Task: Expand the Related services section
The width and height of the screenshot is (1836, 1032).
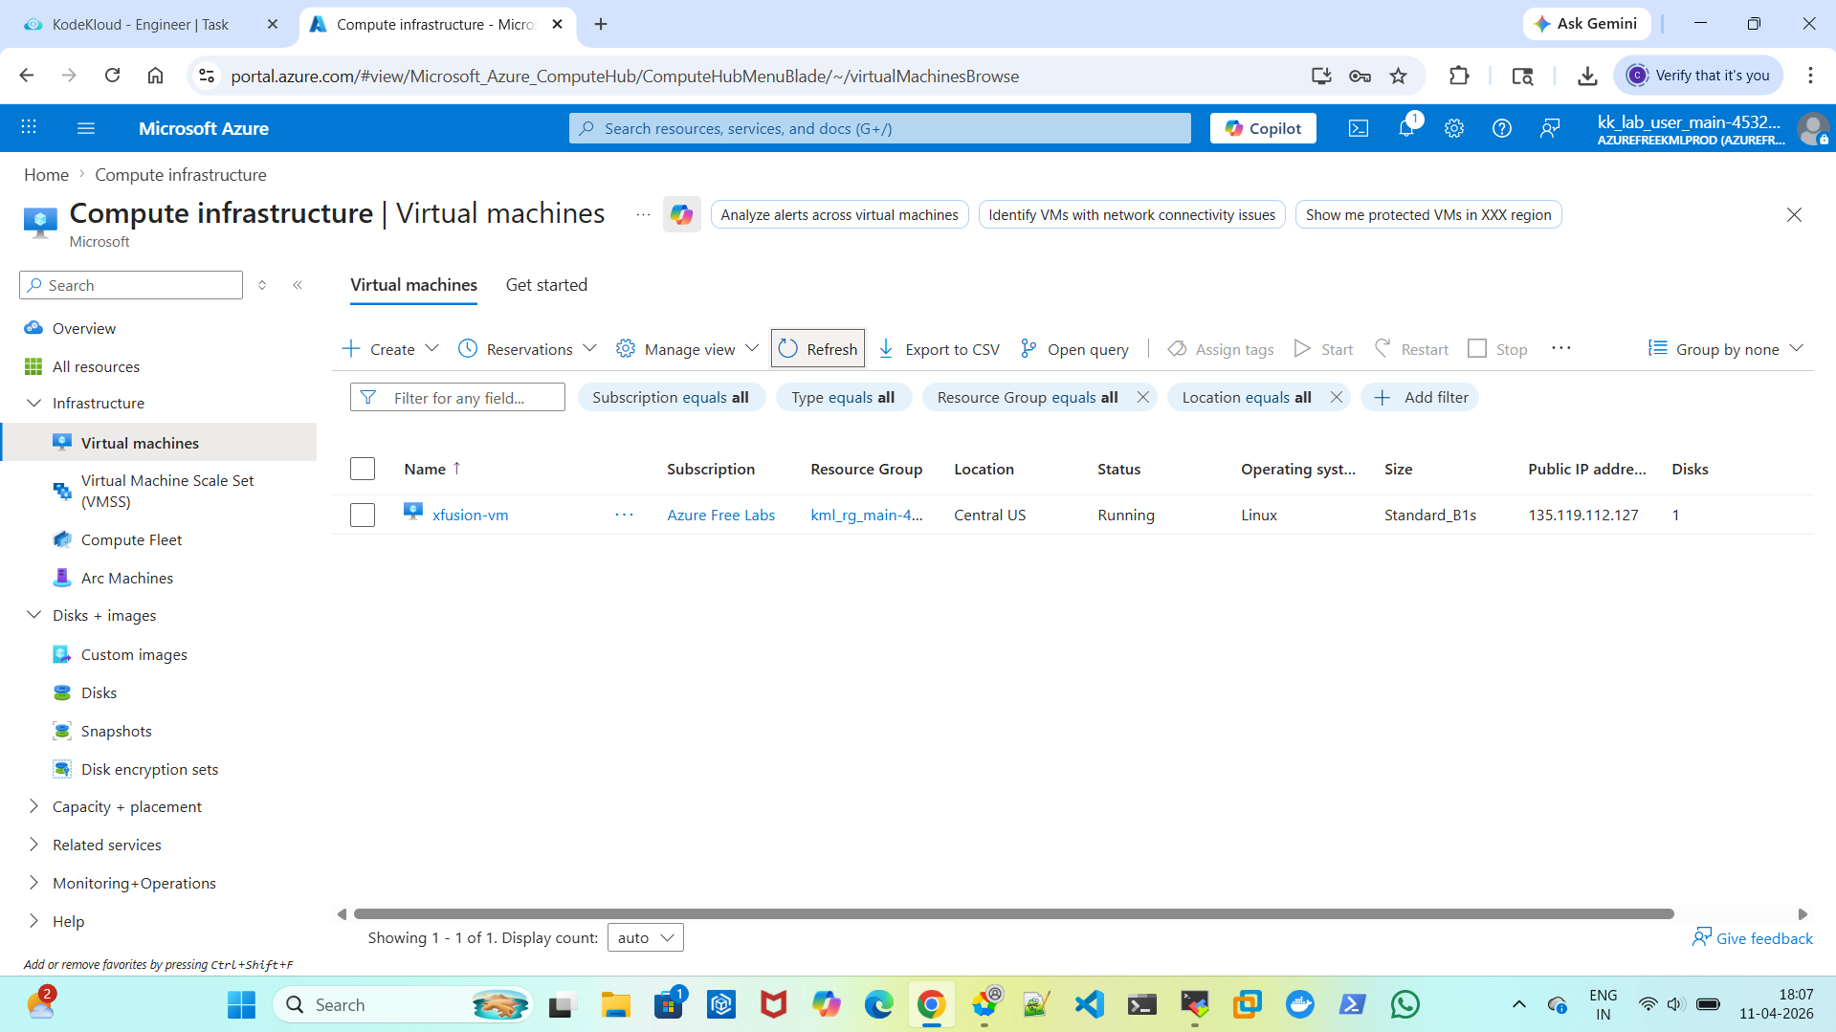Action: click(x=34, y=845)
